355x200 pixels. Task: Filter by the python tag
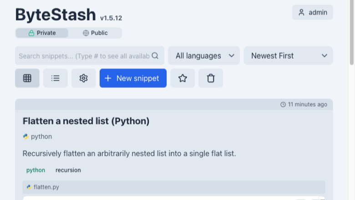[36, 170]
